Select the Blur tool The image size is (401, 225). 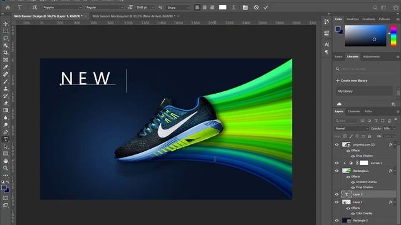pyautogui.click(x=6, y=117)
